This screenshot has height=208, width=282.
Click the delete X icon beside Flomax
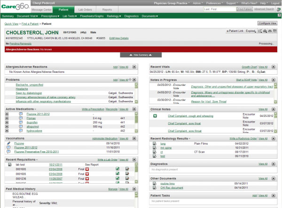[7, 118]
